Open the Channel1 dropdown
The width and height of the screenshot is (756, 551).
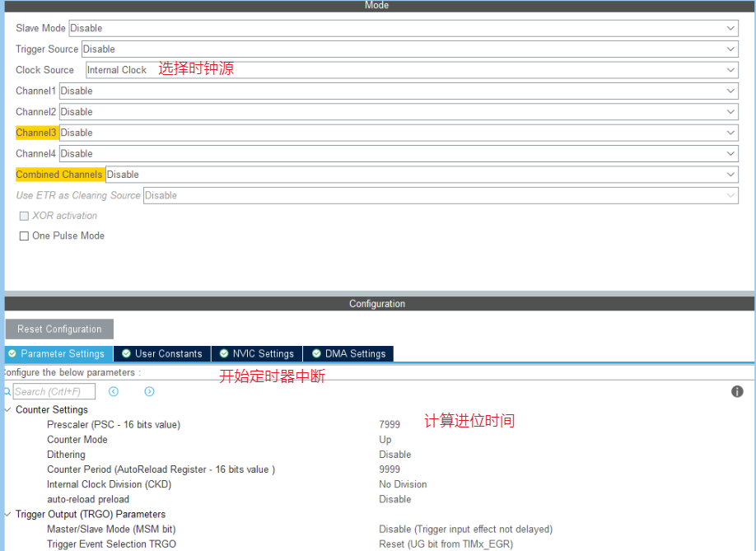coord(399,91)
